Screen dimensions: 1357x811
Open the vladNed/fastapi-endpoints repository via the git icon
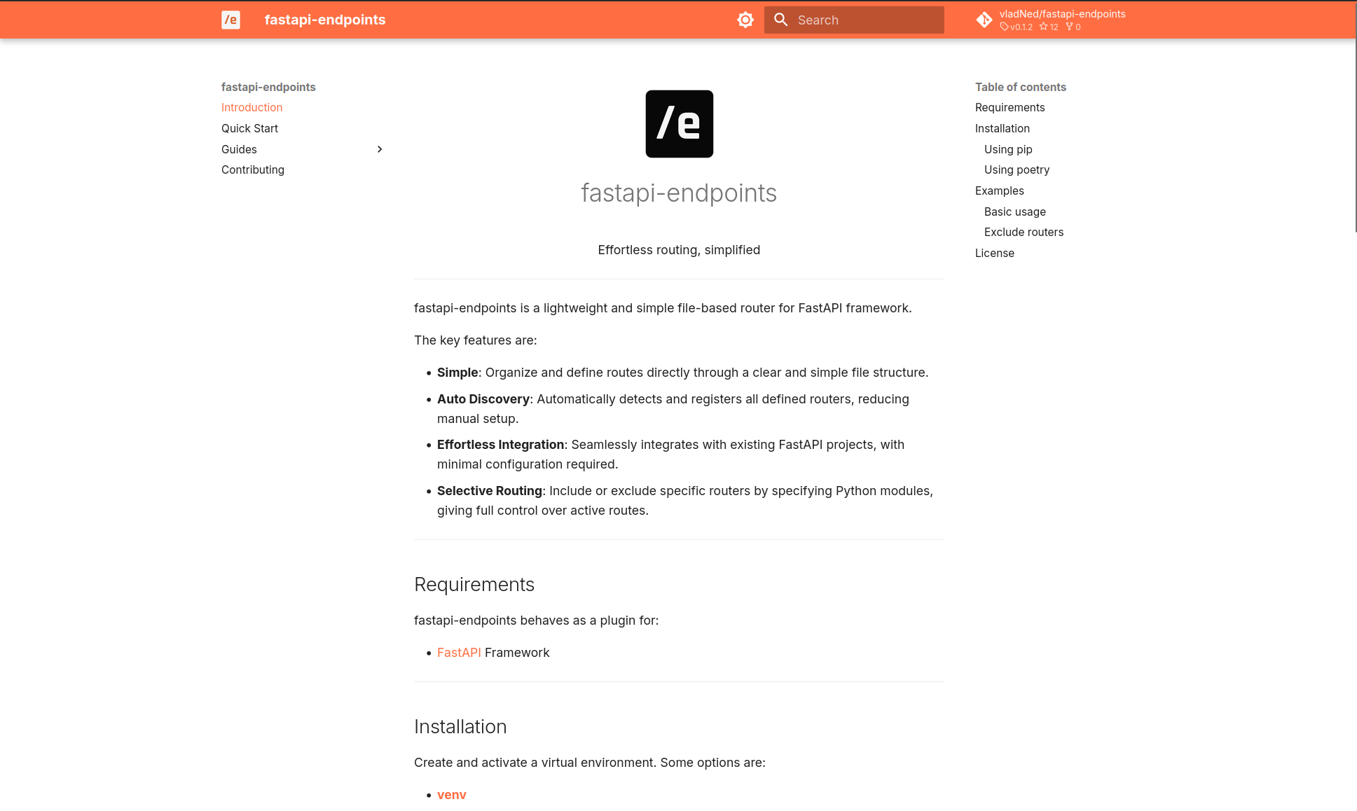985,20
